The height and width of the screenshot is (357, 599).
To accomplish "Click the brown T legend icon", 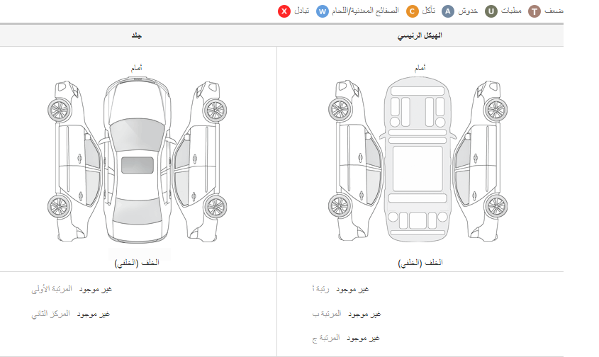I will [534, 11].
